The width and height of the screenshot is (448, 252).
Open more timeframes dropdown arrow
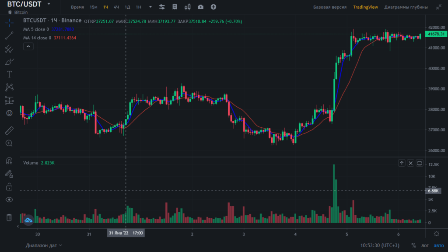[150, 7]
